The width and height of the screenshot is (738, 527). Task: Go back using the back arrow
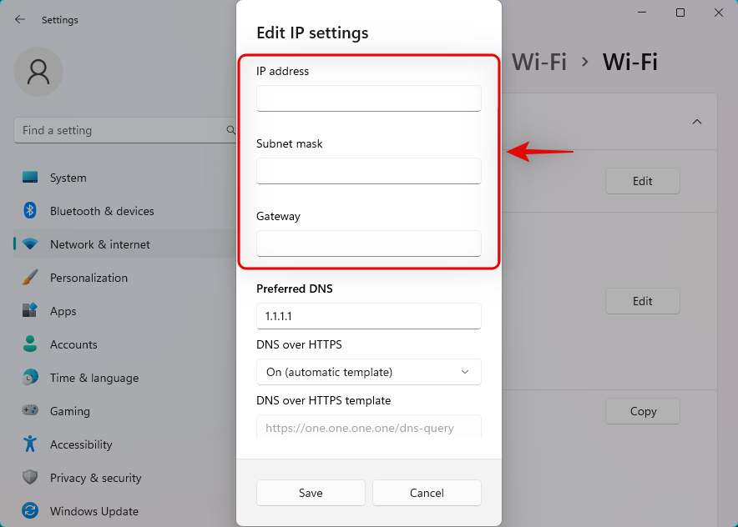[x=20, y=19]
